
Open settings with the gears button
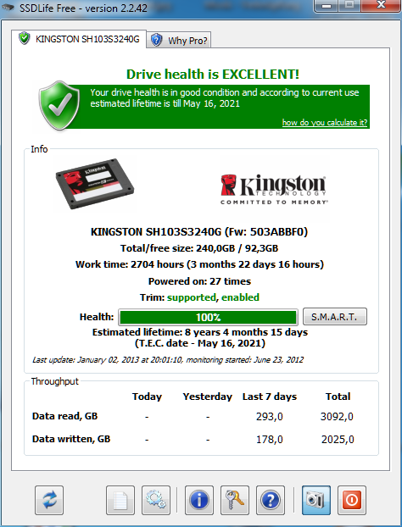coord(156,500)
